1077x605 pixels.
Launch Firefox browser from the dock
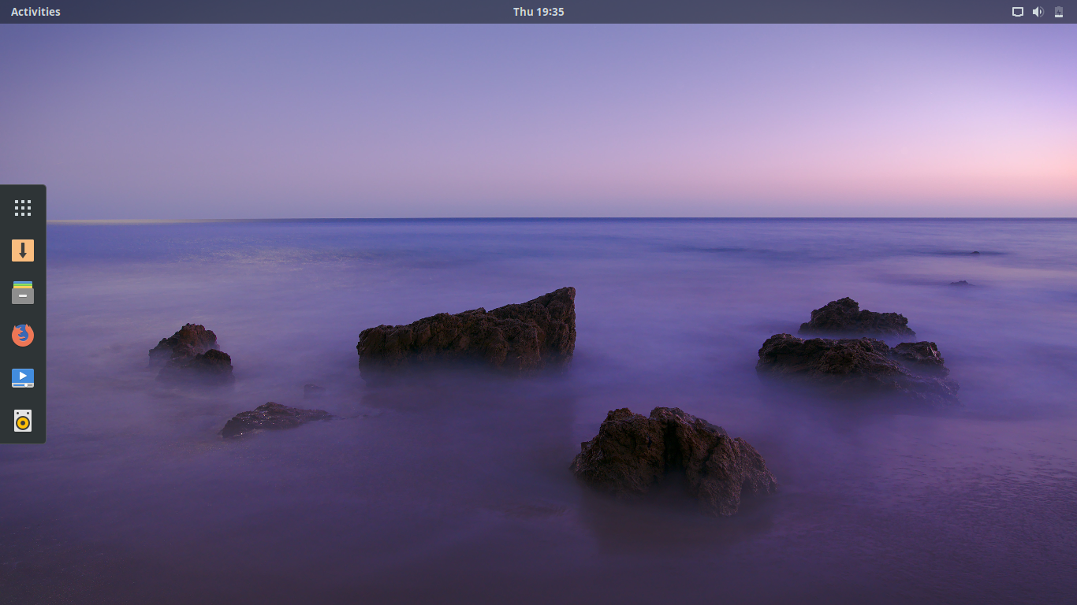23,336
